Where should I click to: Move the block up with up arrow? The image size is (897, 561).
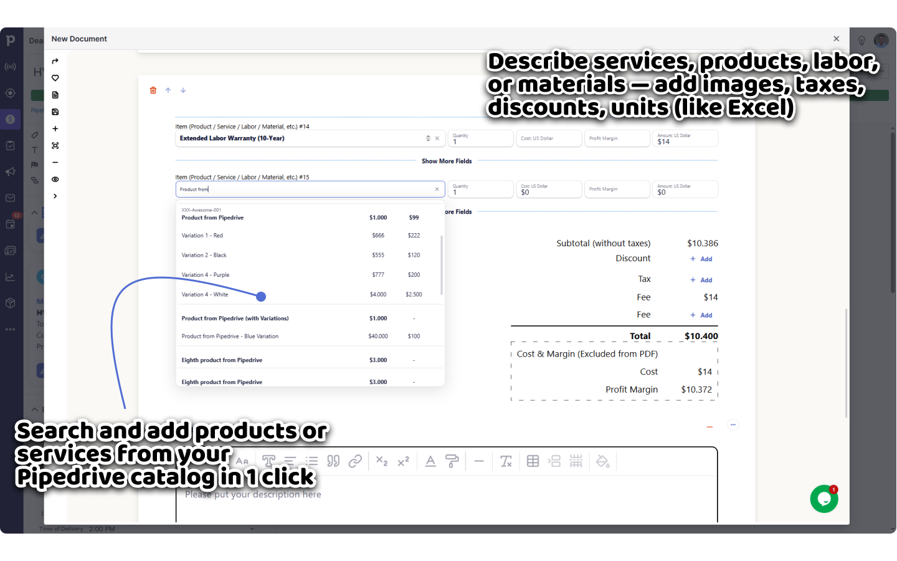[168, 90]
